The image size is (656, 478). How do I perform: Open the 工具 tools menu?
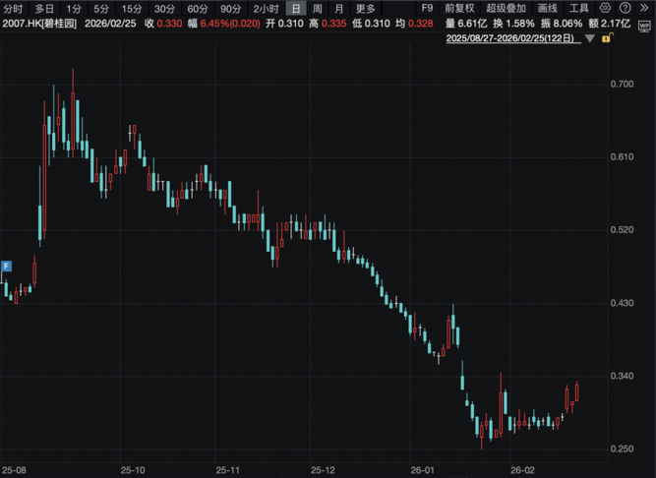click(579, 8)
